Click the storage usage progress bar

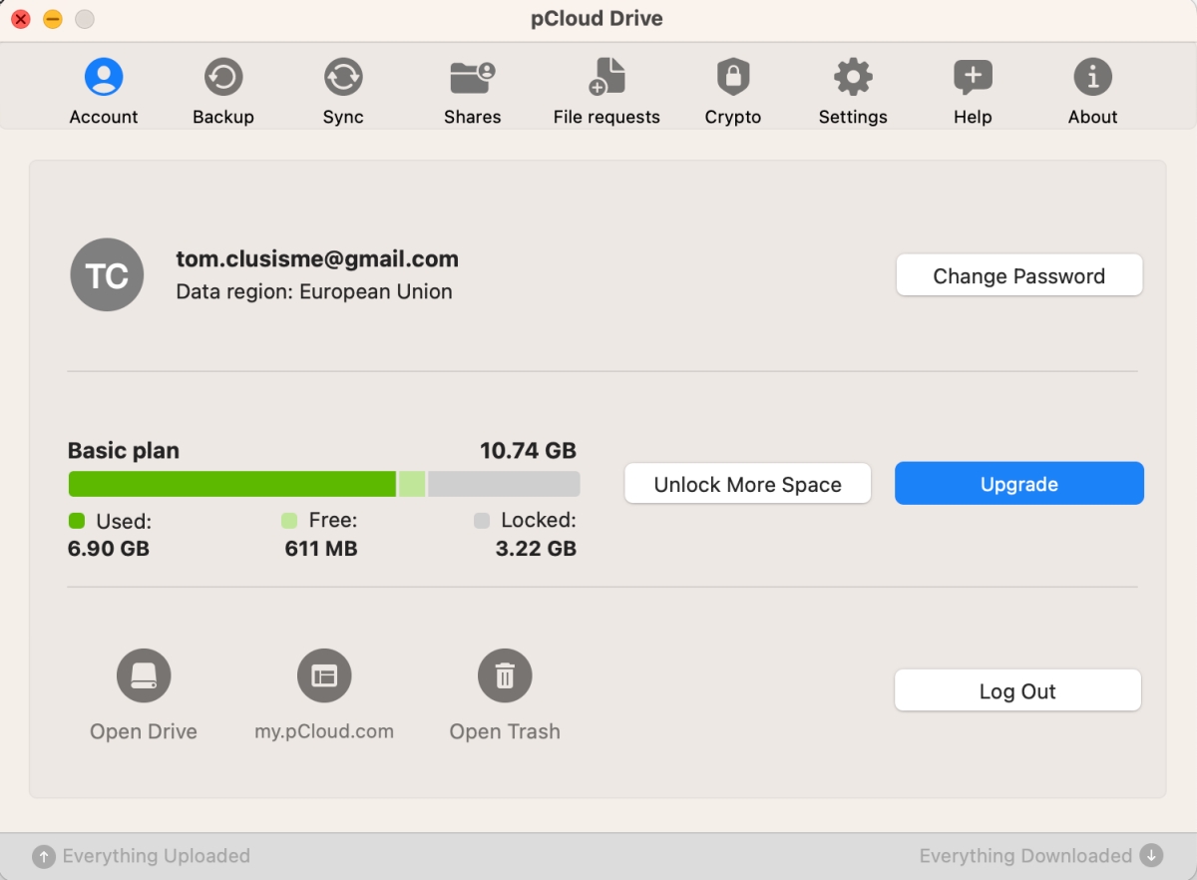coord(323,485)
